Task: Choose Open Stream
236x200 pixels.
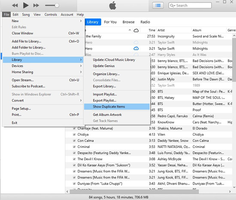Action: click(x=43, y=80)
